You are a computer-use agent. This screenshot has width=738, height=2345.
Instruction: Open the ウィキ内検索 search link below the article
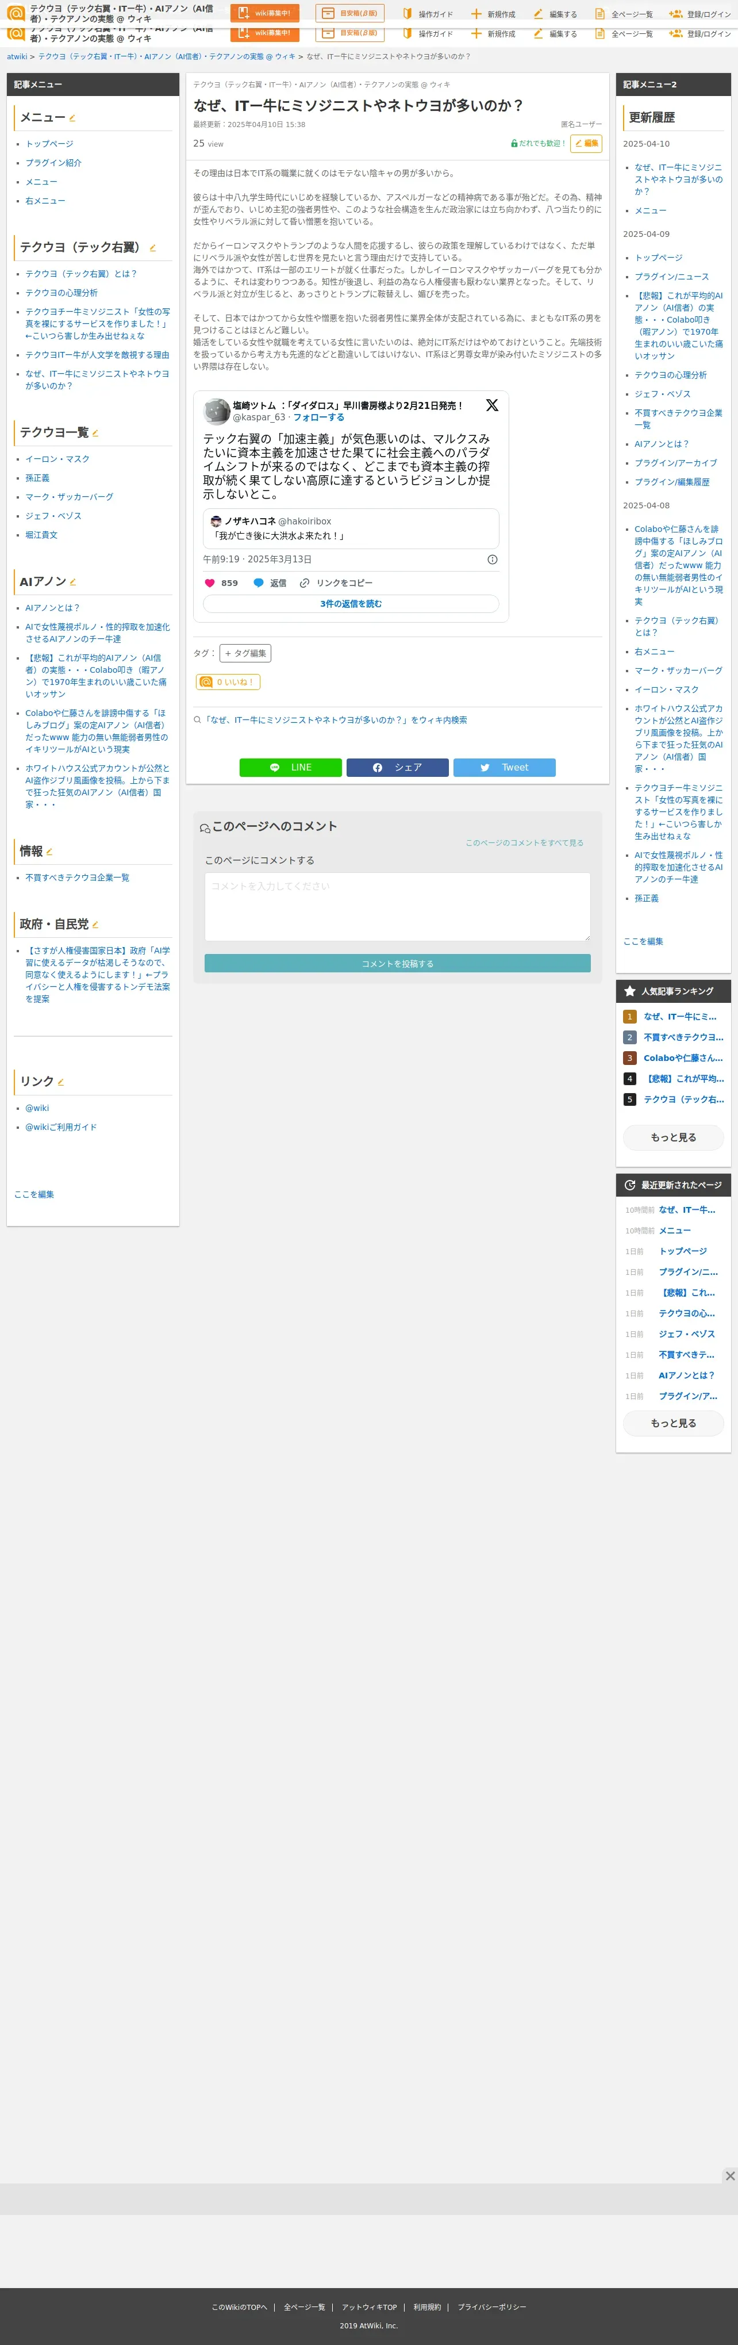335,720
